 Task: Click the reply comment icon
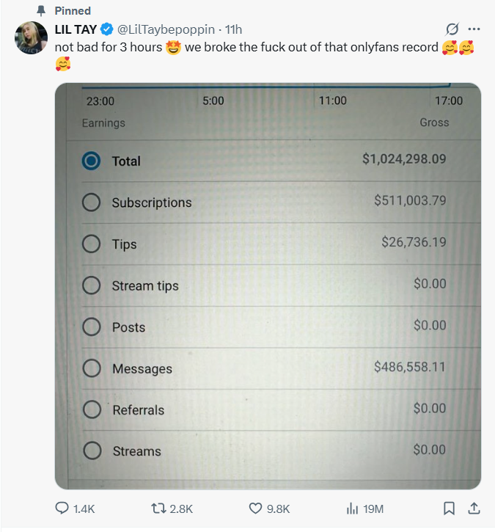(63, 508)
